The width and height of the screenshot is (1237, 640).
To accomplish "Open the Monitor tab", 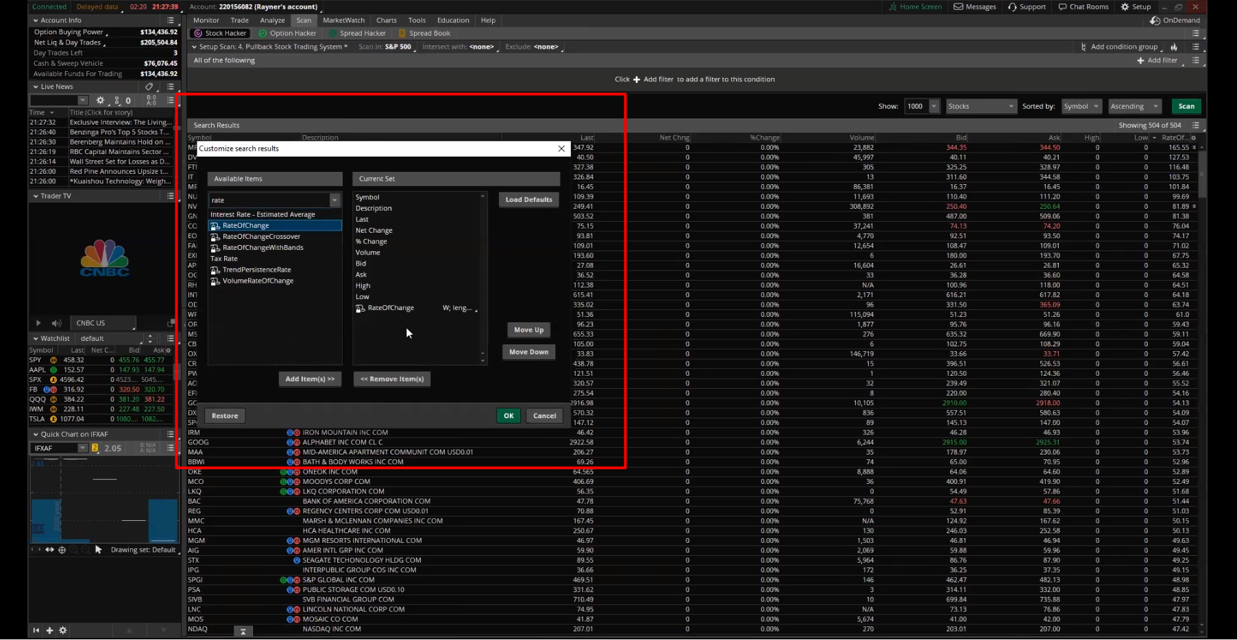I will (x=206, y=21).
